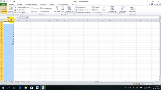Open the Файл tab
The height and width of the screenshot is (90, 161).
(x=3, y=4)
